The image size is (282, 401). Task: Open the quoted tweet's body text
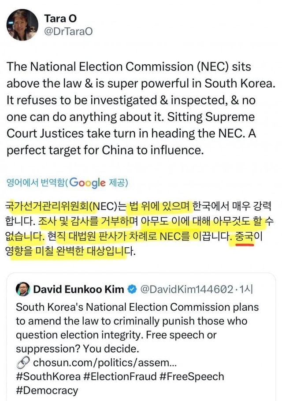coord(137,328)
